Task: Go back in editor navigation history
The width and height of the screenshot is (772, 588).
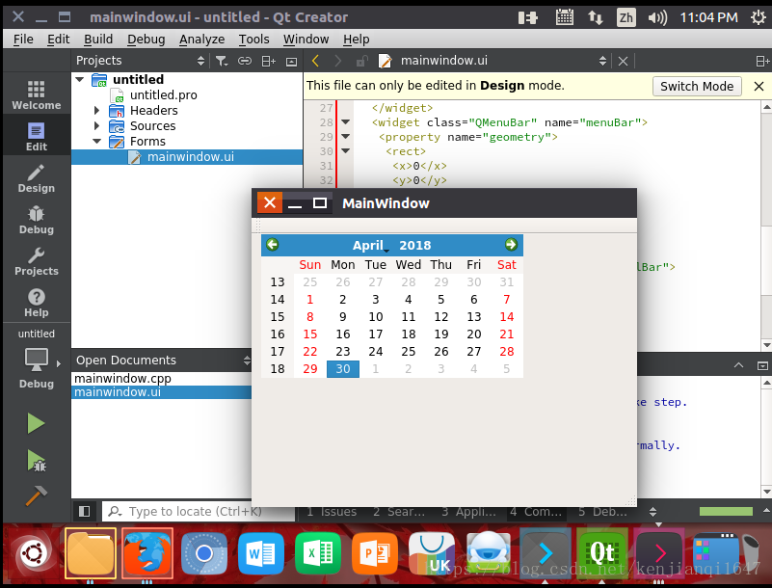Action: pyautogui.click(x=315, y=61)
